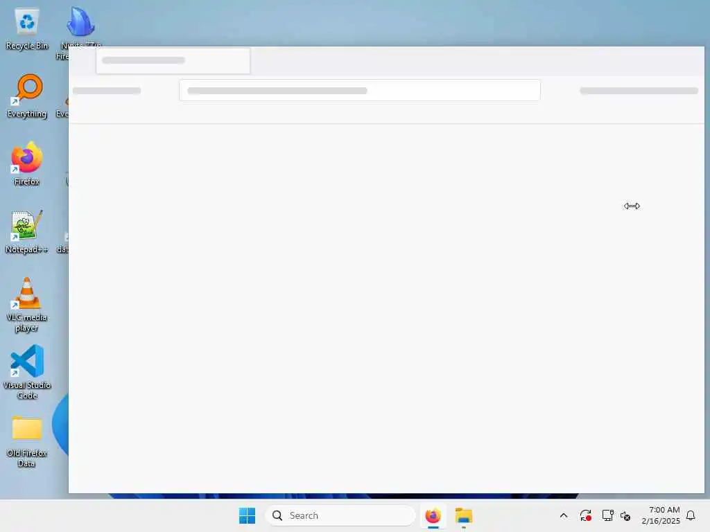Select the Notepad++ desktop shortcut

coord(27,231)
